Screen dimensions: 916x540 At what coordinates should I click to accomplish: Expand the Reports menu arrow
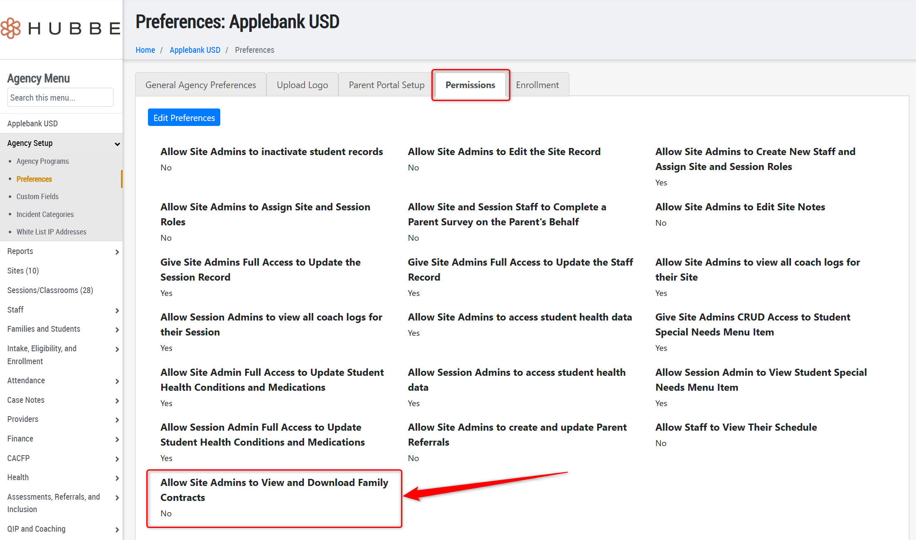[x=117, y=252]
